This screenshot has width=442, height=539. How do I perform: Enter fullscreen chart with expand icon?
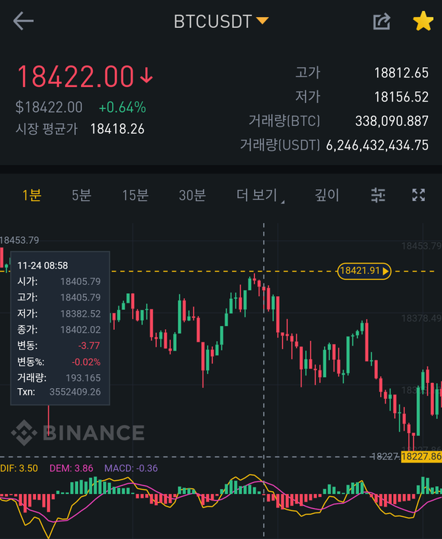click(418, 195)
